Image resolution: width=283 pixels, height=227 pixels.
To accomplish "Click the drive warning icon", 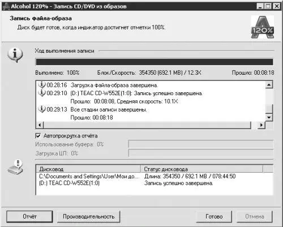I will [15, 167].
